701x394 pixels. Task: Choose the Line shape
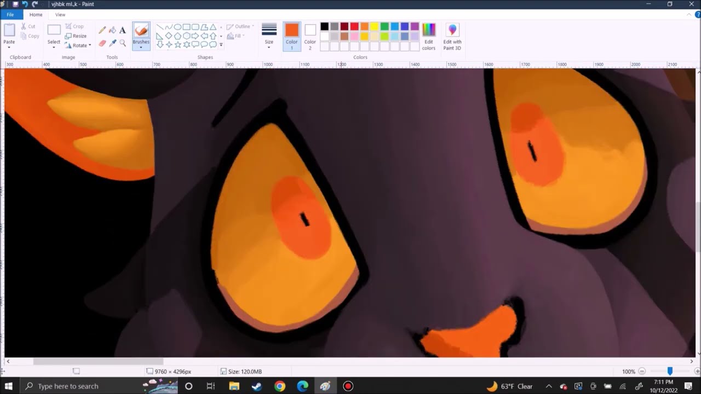160,27
